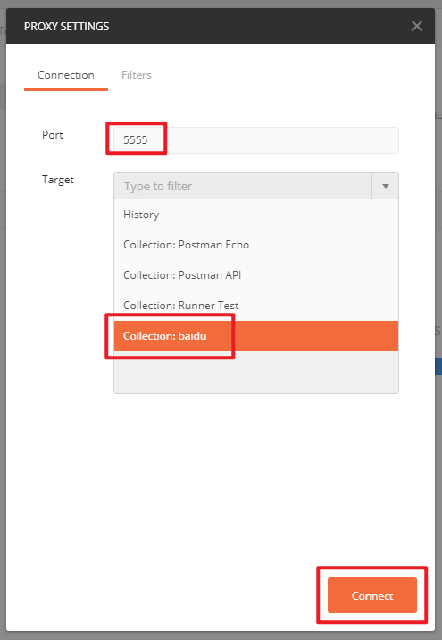The image size is (442, 640).
Task: Click the Port input field
Action: click(256, 140)
